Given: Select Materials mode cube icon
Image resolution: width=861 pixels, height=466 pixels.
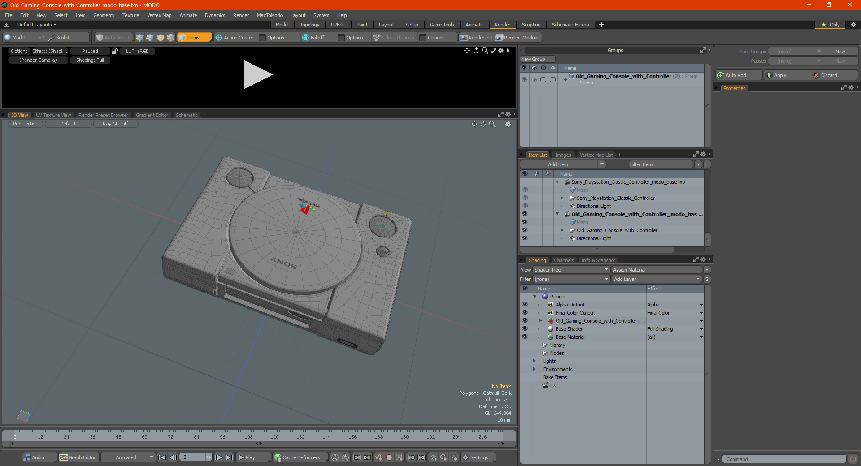Looking at the screenshot, I should pos(170,38).
